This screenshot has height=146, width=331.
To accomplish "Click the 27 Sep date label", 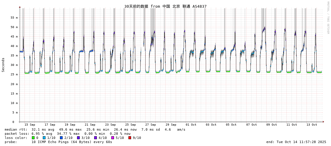I will [x=151, y=125].
